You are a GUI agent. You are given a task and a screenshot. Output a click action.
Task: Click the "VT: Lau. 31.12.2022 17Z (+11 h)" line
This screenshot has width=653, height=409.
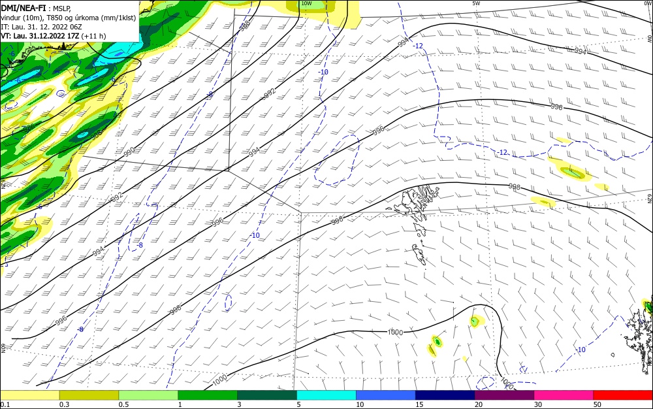54,36
